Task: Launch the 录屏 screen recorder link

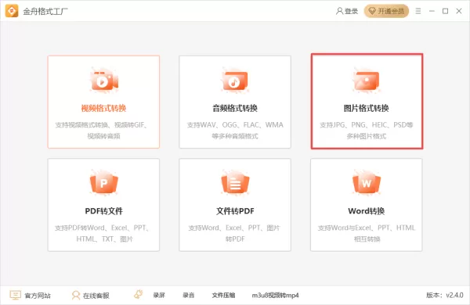Action: pyautogui.click(x=159, y=295)
